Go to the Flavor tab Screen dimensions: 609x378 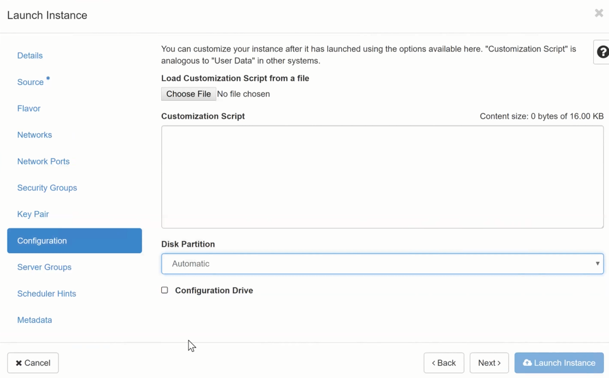(29, 108)
